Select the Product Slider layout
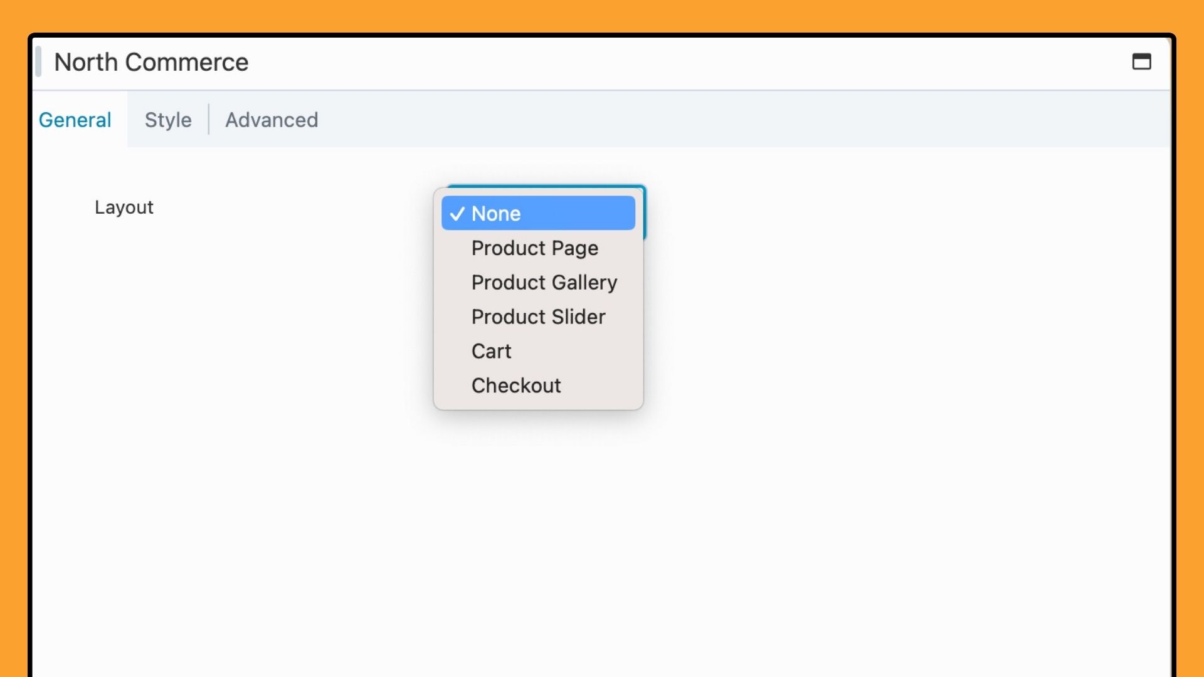The image size is (1204, 677). [538, 317]
